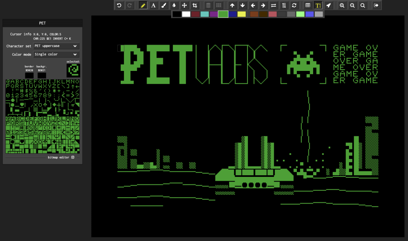This screenshot has height=241, width=408.
Task: Click the selected character preview
Action: (73, 70)
